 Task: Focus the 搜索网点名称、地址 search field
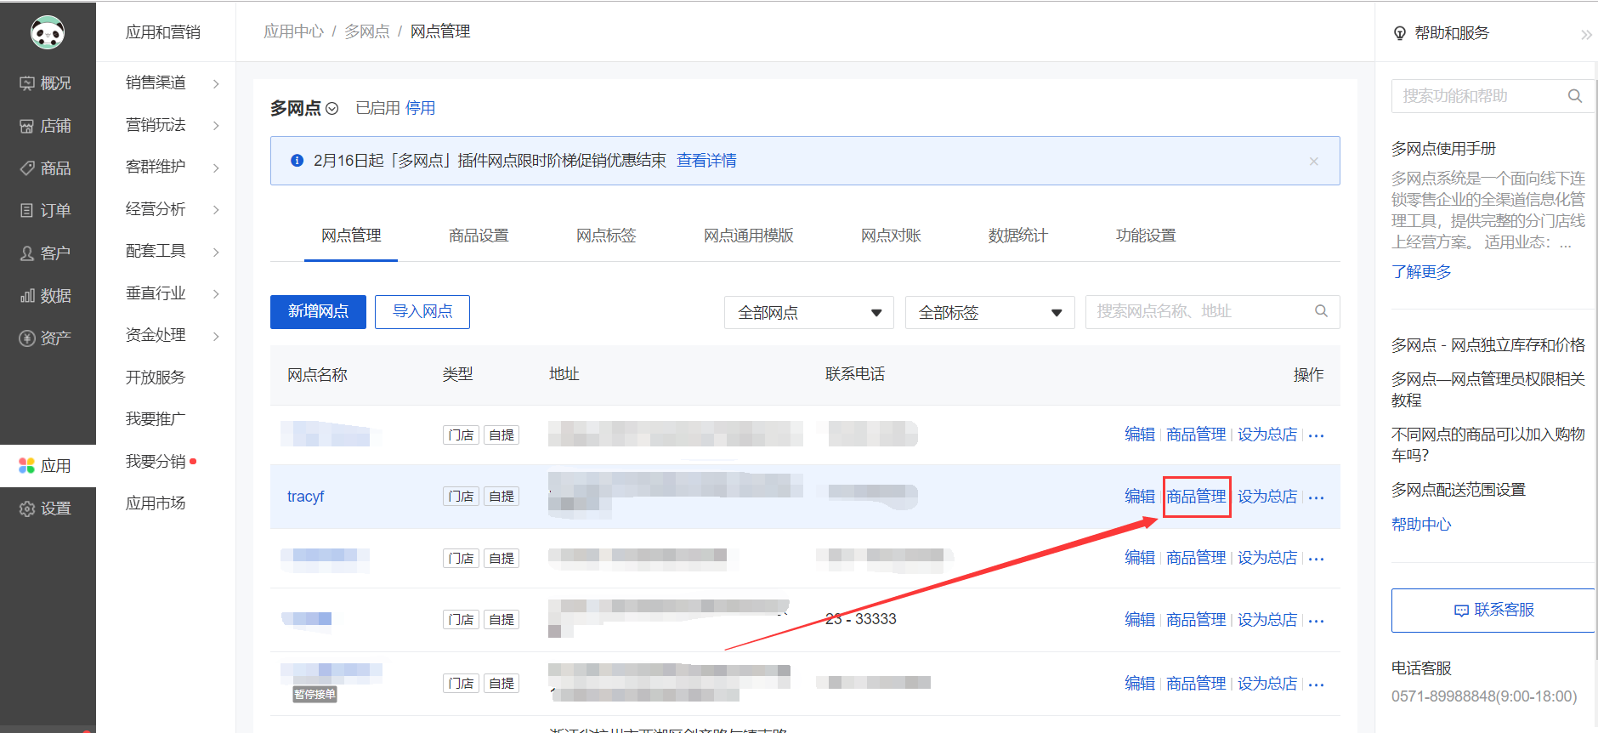point(1213,311)
